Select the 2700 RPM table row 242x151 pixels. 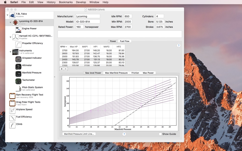point(92,50)
